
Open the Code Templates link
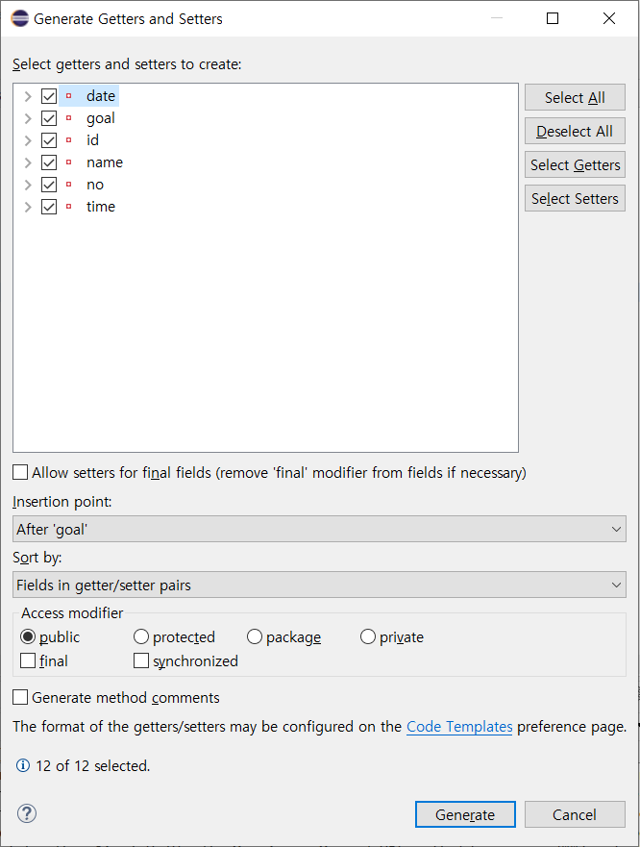(x=459, y=727)
